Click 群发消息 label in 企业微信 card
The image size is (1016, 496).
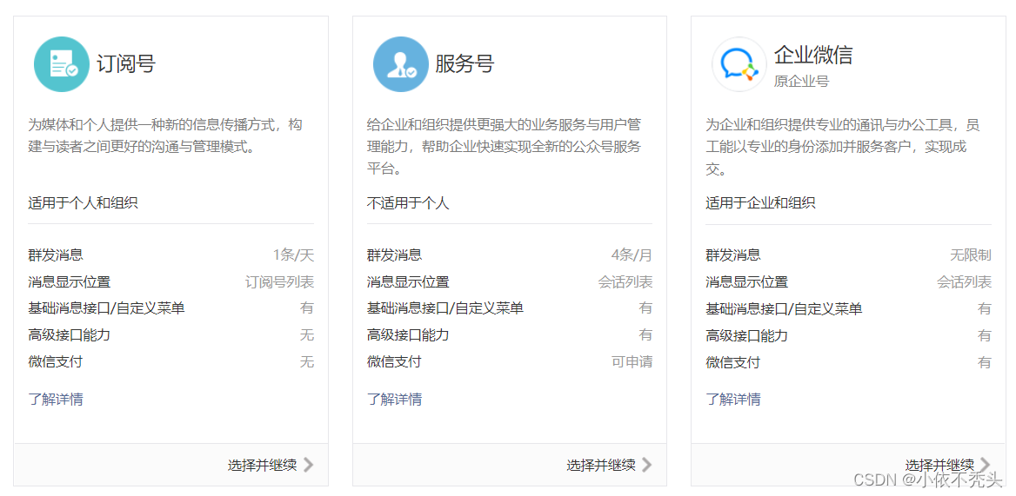pos(733,255)
